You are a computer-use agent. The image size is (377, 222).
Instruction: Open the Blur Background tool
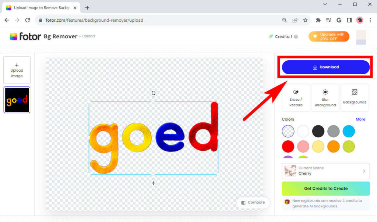(x=325, y=97)
